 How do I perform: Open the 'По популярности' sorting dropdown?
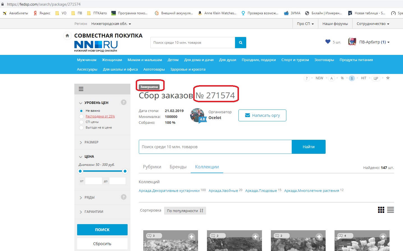(x=185, y=211)
